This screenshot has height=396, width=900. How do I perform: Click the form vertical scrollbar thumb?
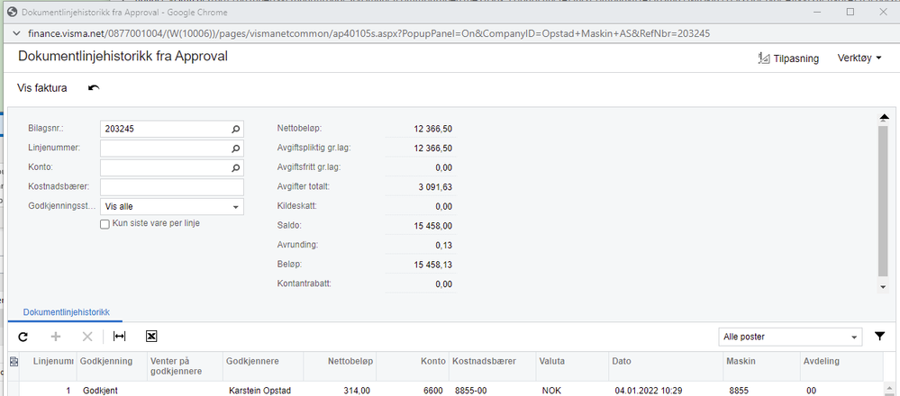coord(884,202)
